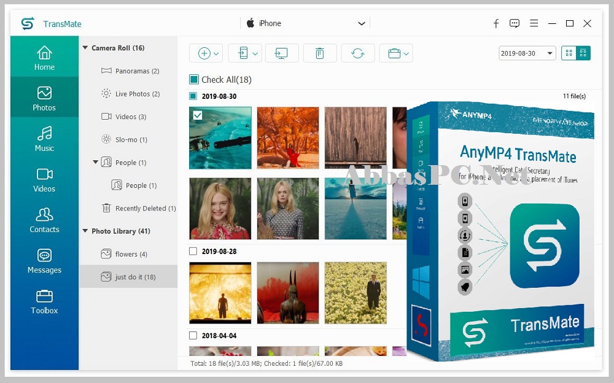
Task: Select the woman on salt flat photo
Action: [x=356, y=208]
